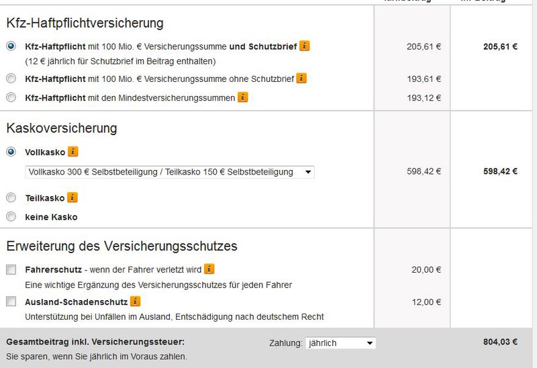Choose Kfz-Haftpflicht ohne Schutzbrief option

click(11, 79)
